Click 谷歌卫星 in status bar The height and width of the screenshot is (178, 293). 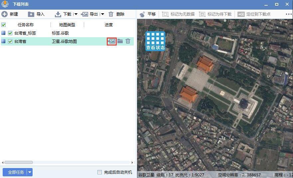[x=146, y=175]
